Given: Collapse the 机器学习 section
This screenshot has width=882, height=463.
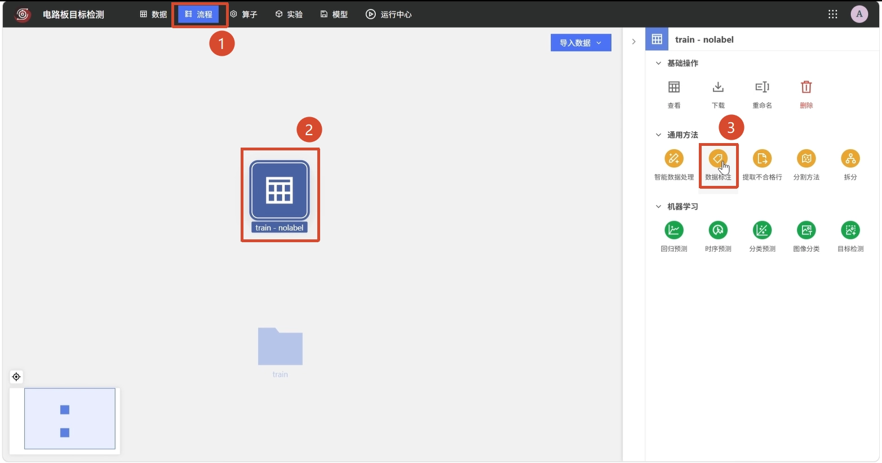Looking at the screenshot, I should pos(658,206).
